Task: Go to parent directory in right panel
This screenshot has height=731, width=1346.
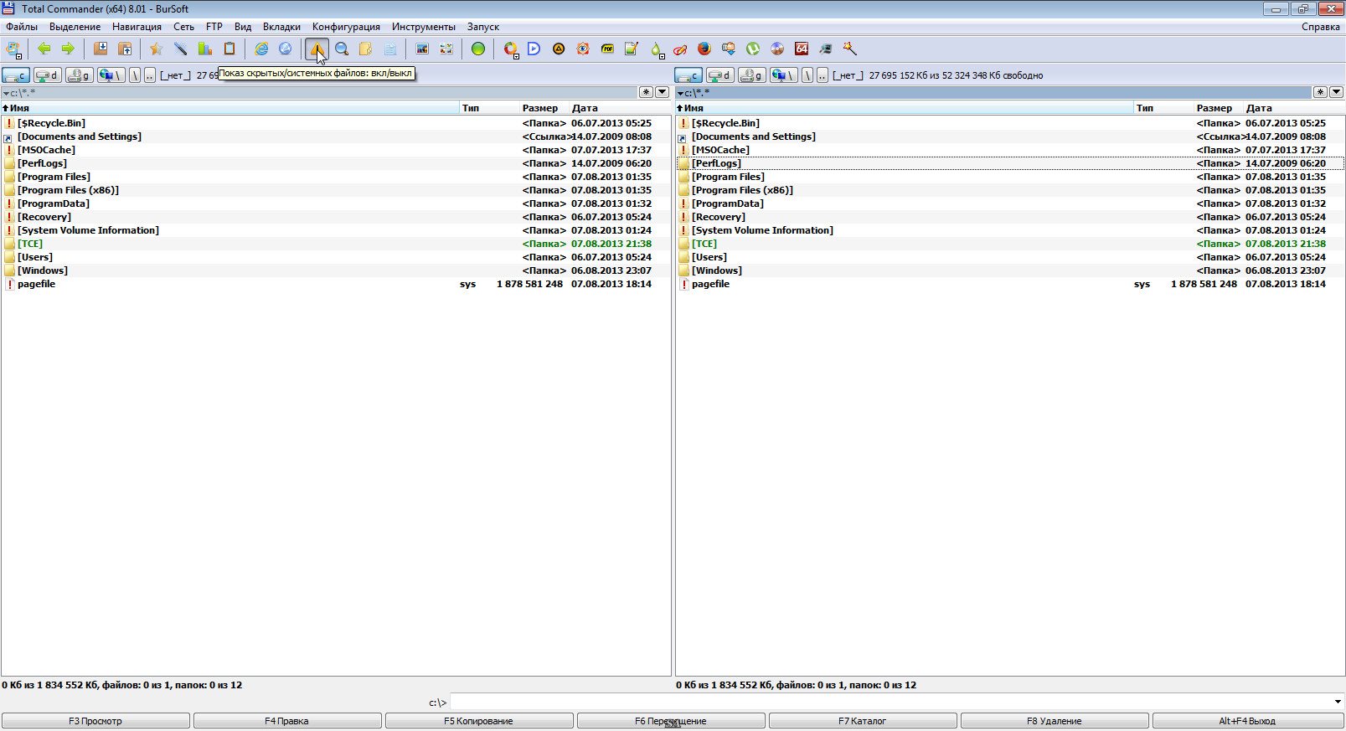Action: pos(823,75)
